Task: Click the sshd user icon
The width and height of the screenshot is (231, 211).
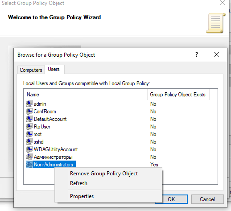Action: (x=29, y=142)
